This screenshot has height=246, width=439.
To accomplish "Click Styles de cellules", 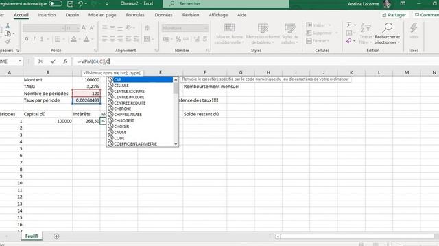I will click(289, 33).
